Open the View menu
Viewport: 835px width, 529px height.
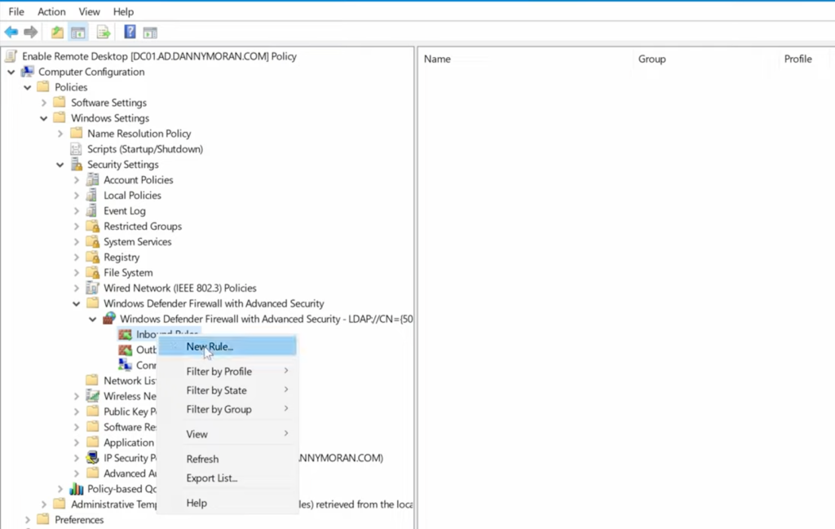(89, 11)
